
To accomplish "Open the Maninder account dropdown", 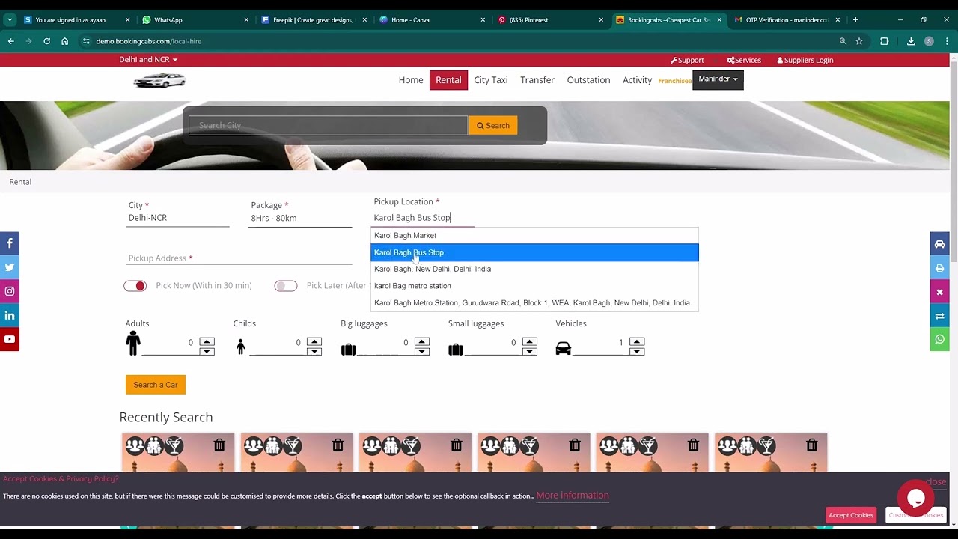I will 718,79.
